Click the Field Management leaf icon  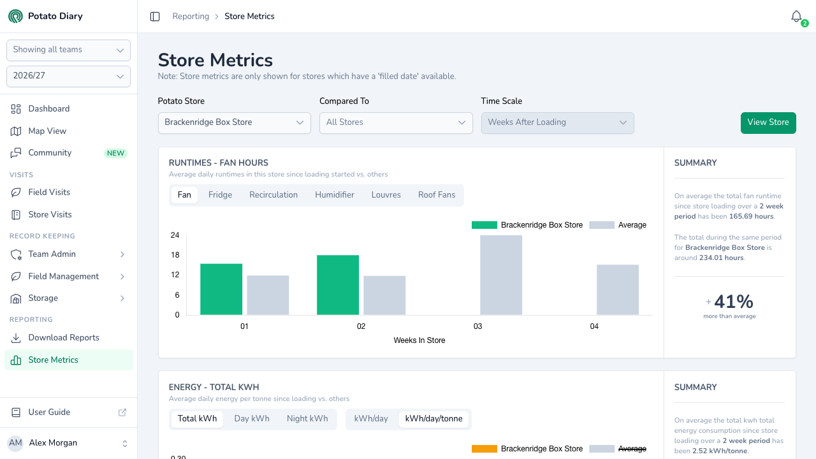(16, 277)
